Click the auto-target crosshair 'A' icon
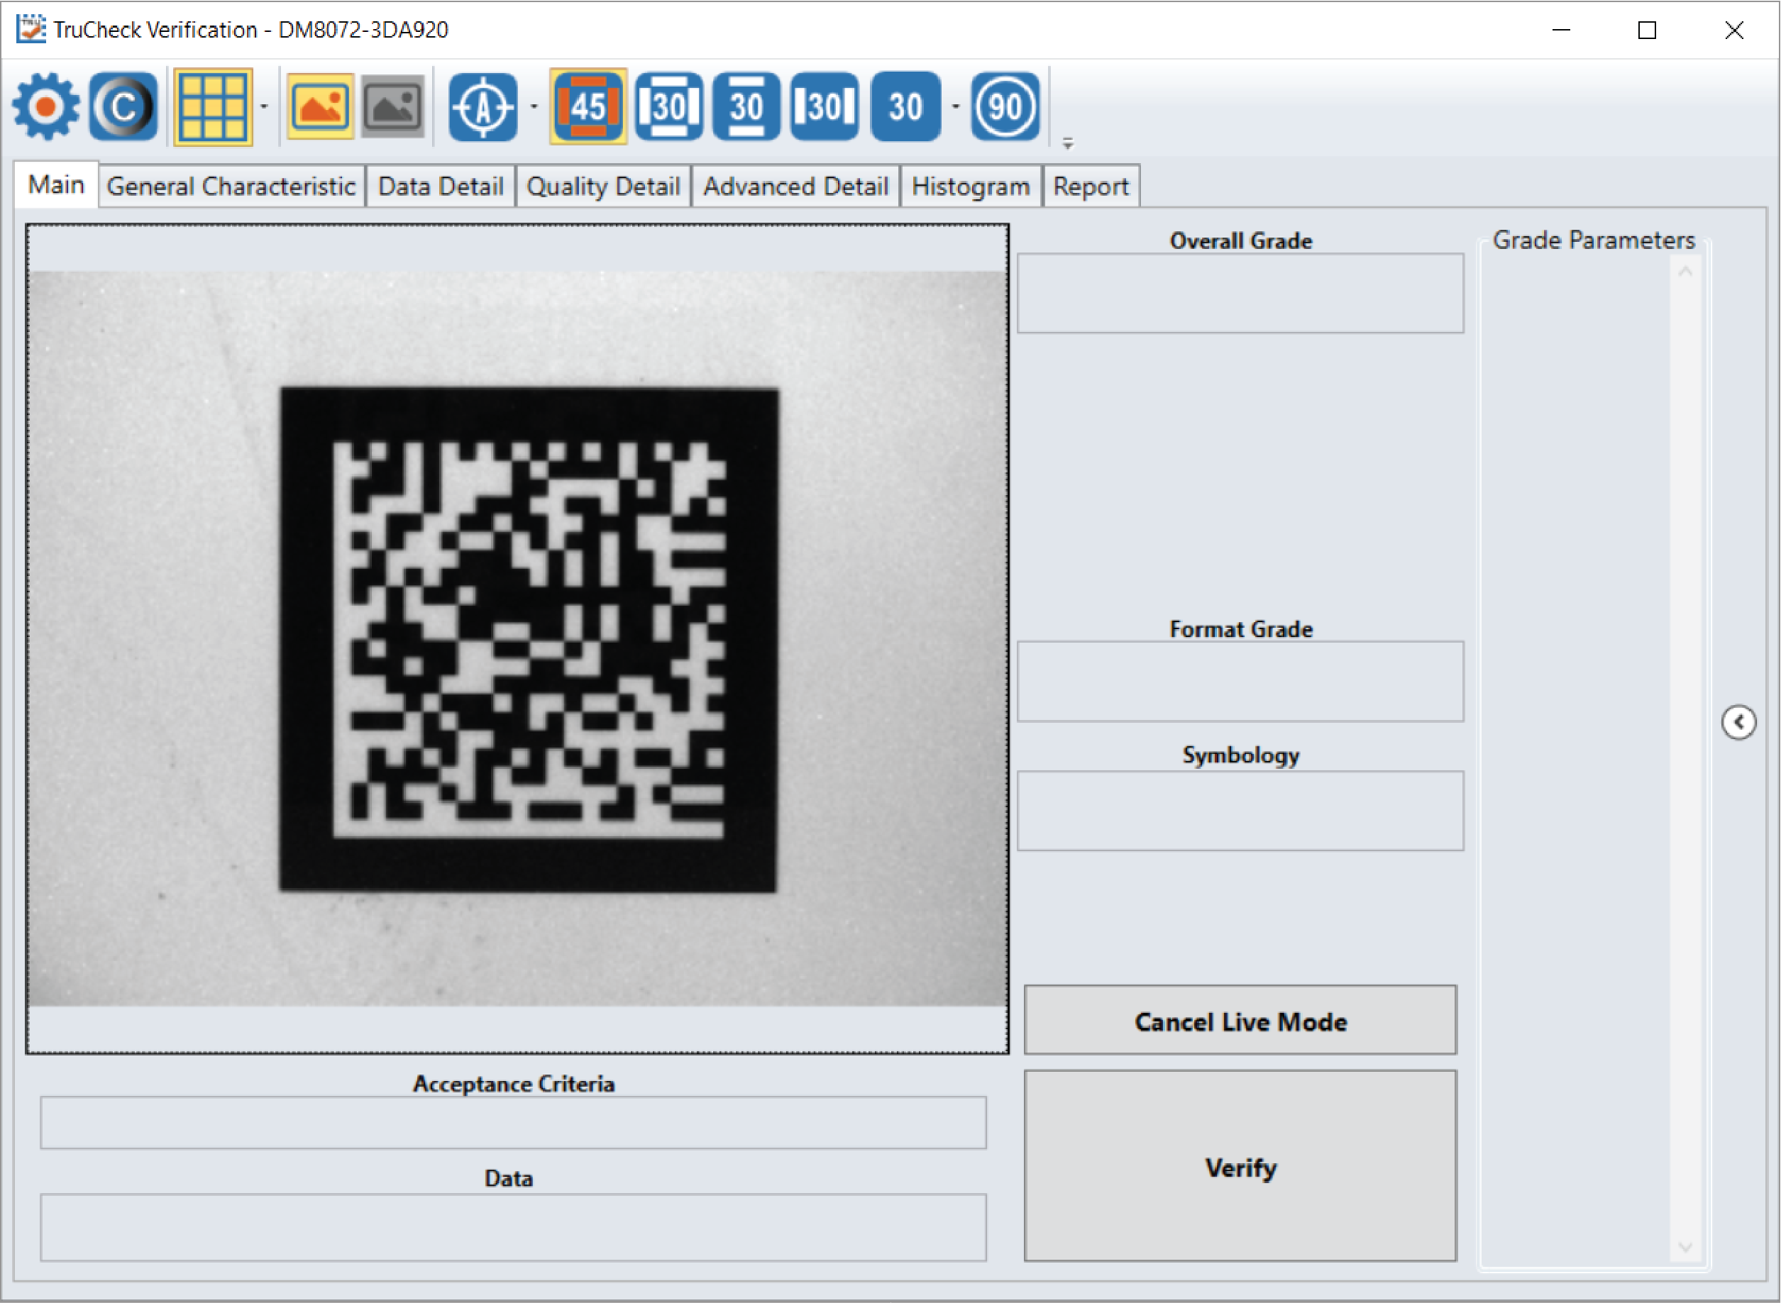 click(483, 106)
